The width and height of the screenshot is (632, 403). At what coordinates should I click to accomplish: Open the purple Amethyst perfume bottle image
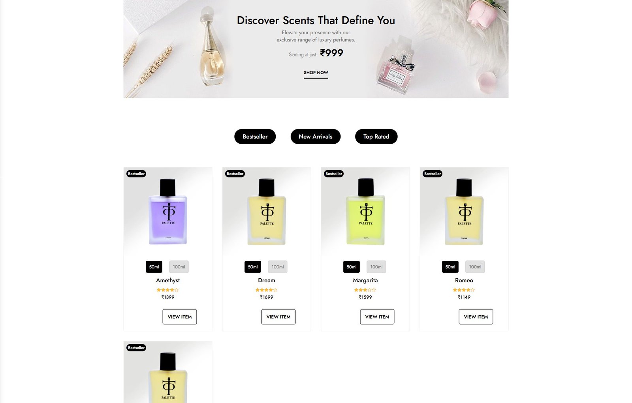tap(168, 211)
